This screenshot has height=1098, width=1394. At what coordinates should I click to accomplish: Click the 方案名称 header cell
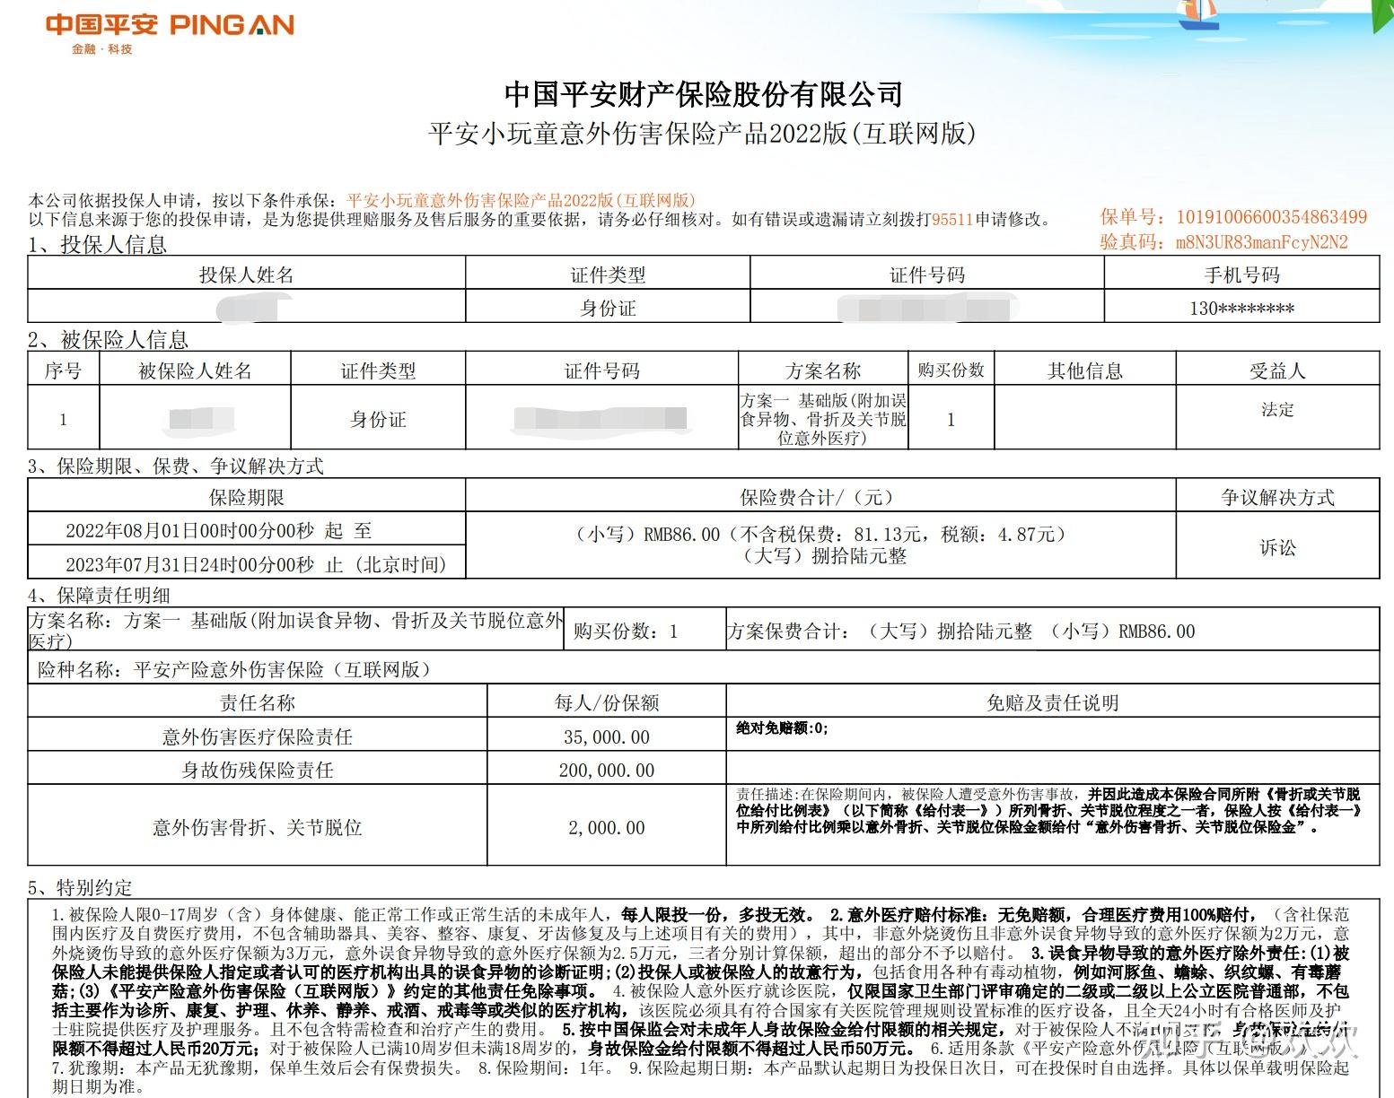click(823, 370)
